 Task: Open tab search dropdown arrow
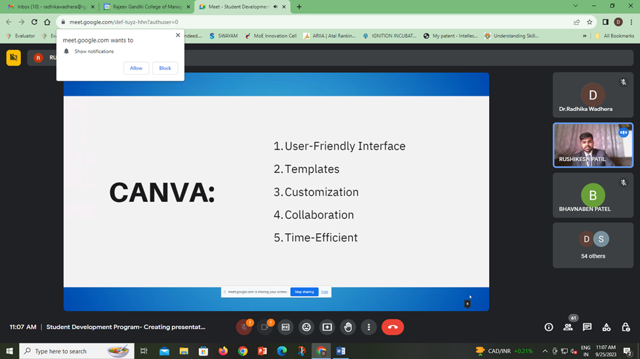tap(576, 6)
